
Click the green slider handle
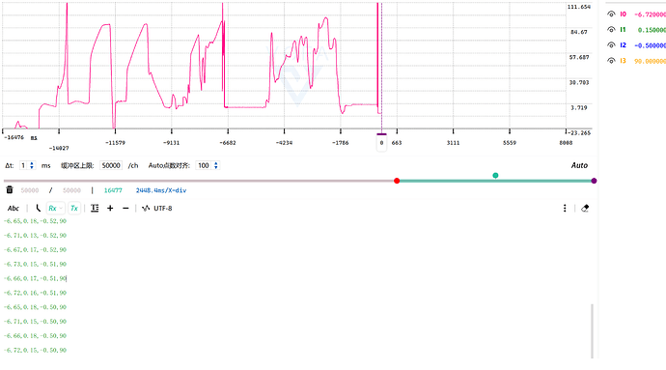(495, 175)
